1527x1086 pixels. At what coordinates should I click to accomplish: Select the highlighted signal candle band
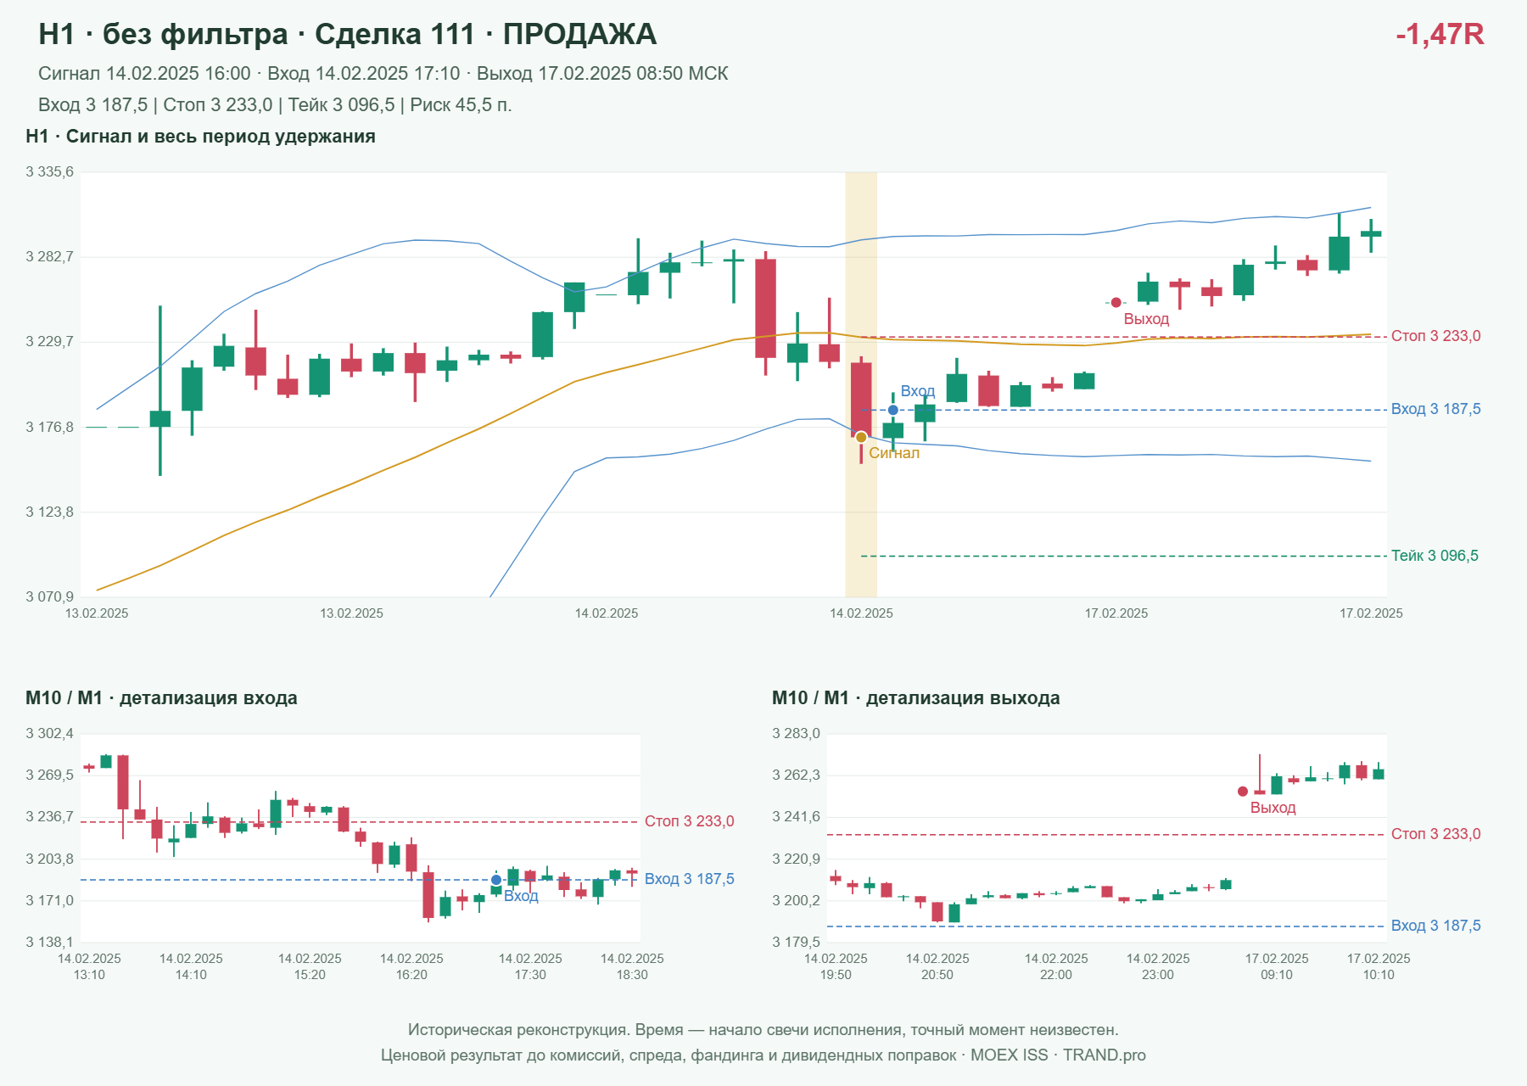[x=861, y=384]
